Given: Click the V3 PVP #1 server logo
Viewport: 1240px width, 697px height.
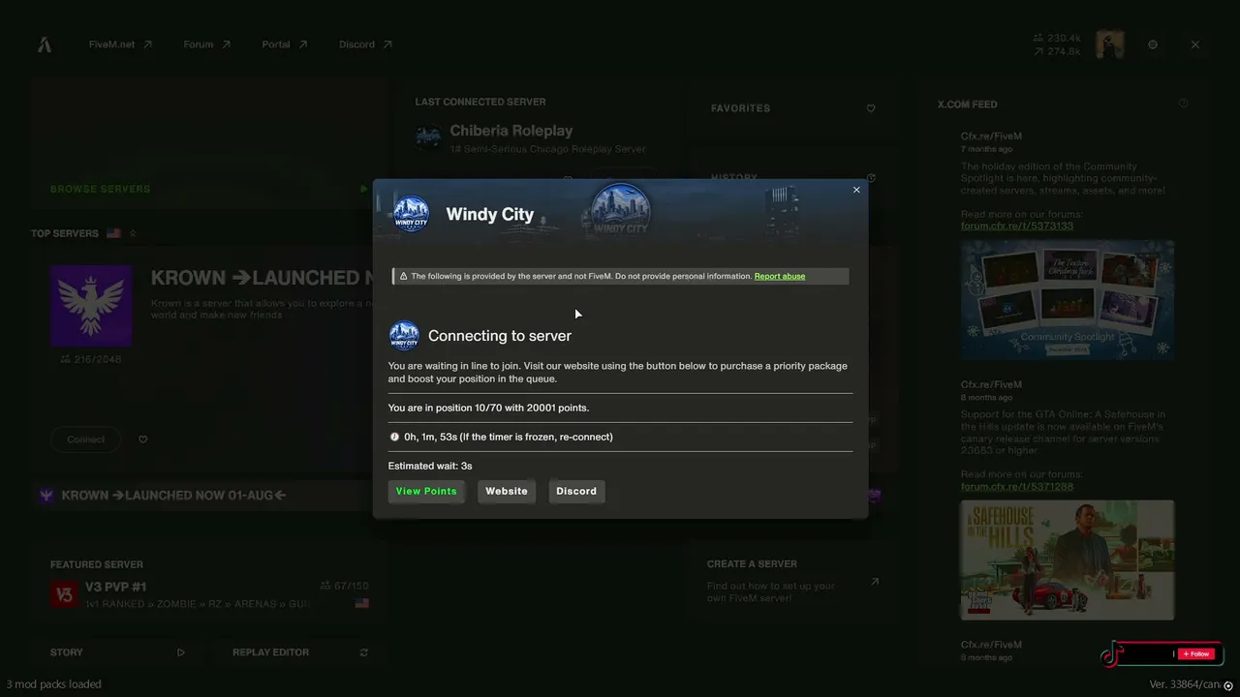Looking at the screenshot, I should [65, 594].
